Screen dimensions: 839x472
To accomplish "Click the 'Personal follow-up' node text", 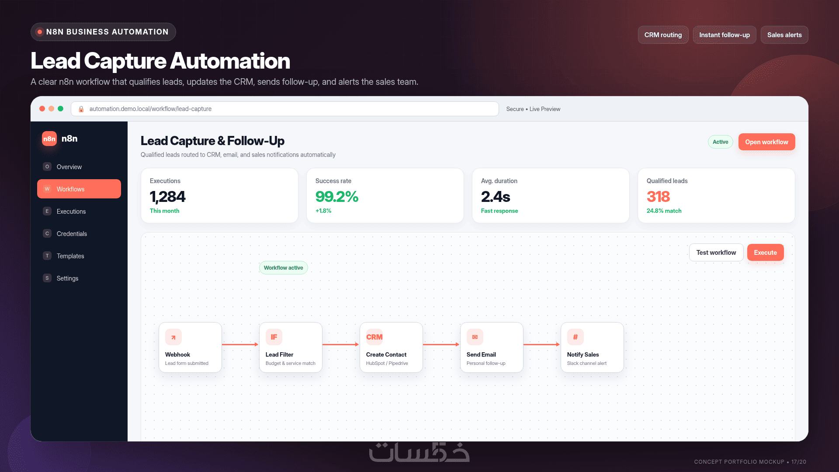I will pos(486,363).
